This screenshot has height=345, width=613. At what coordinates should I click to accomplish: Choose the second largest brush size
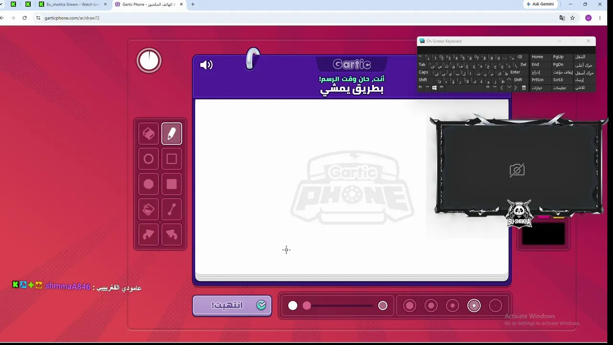tap(431, 306)
